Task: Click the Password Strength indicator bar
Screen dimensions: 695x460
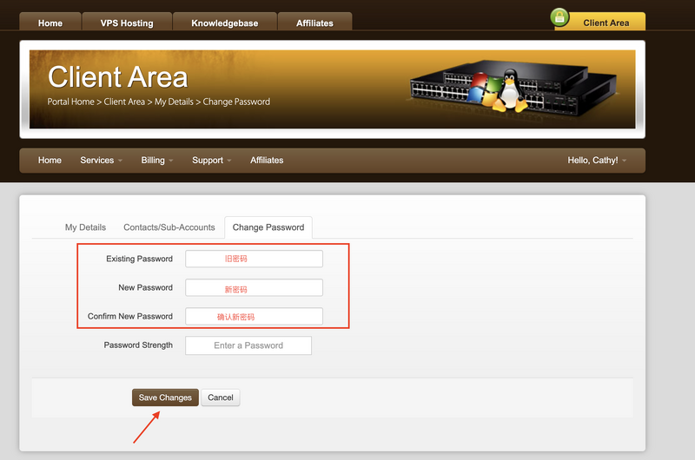Action: click(x=248, y=345)
